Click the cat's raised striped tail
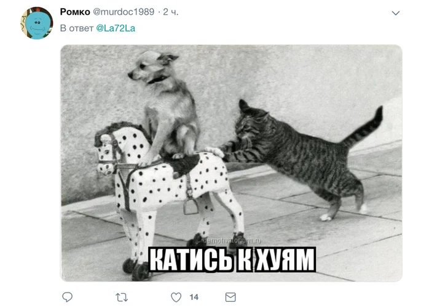The width and height of the screenshot is (421, 308). pos(365,126)
